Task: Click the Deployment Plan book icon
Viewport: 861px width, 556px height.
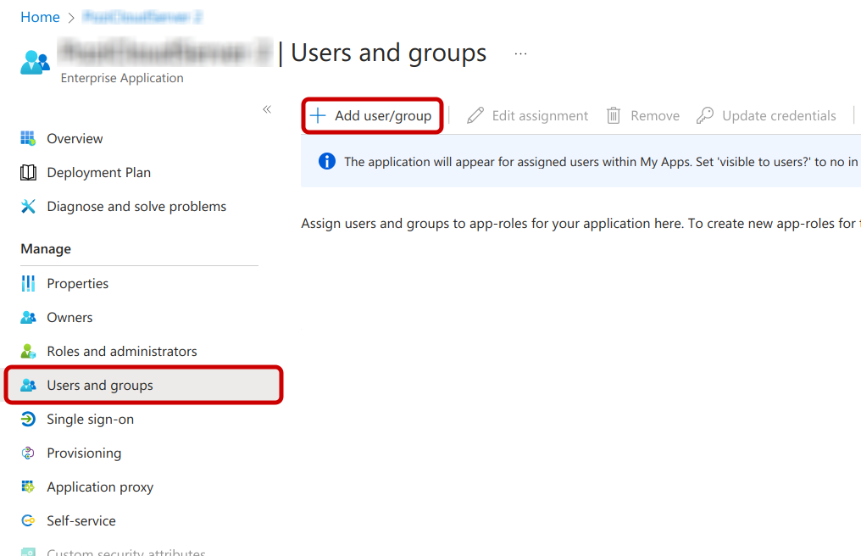Action: click(29, 173)
